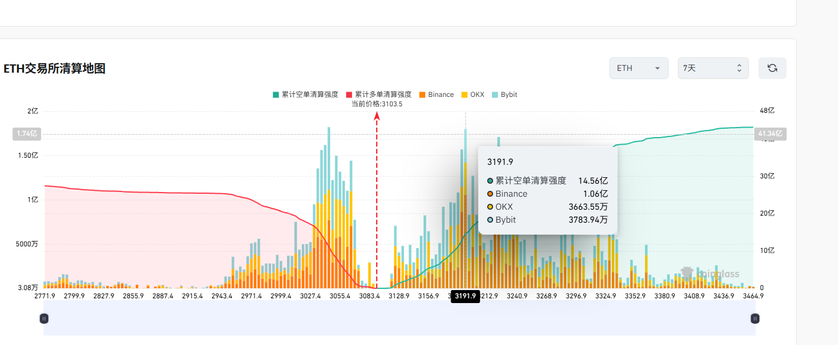The height and width of the screenshot is (345, 838).
Task: Toggle 累计多单清算强度 series in legend
Action: pyautogui.click(x=379, y=95)
